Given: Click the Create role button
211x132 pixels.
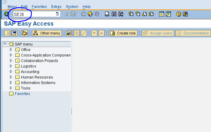Looking at the screenshot, I should [123, 33].
